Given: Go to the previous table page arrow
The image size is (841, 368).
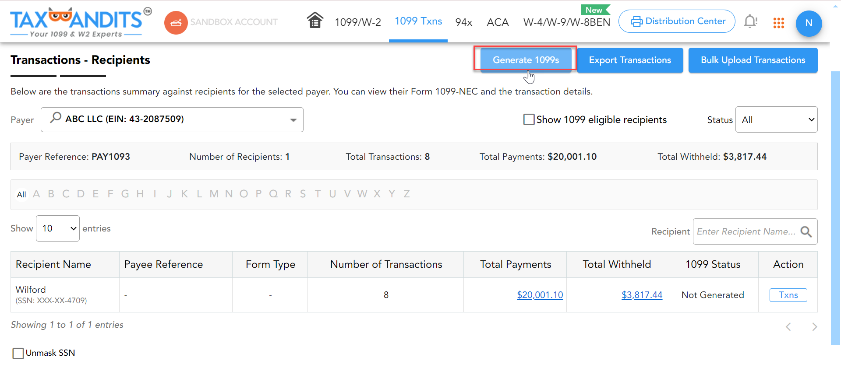Looking at the screenshot, I should point(788,326).
